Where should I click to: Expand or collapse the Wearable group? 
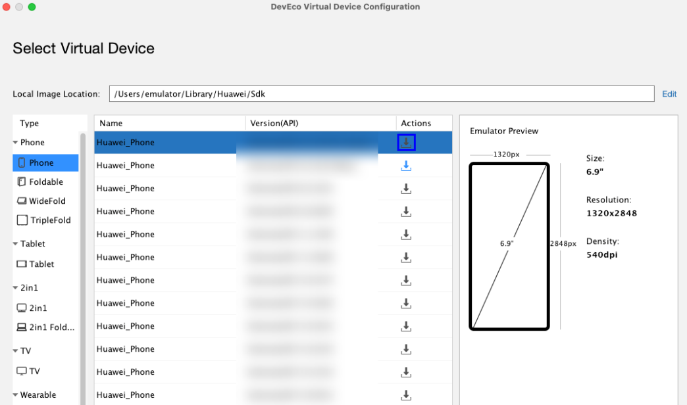[15, 395]
